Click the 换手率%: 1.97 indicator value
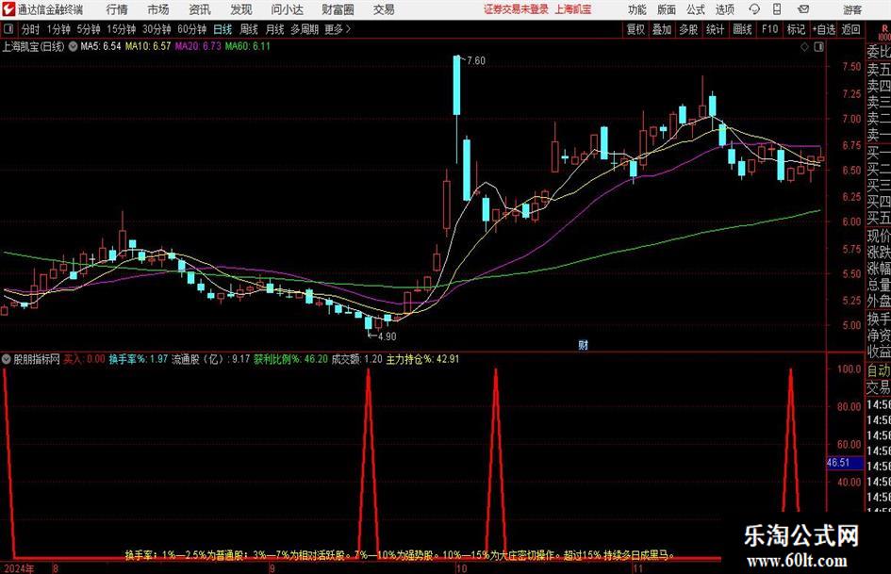The width and height of the screenshot is (891, 574). coord(138,359)
